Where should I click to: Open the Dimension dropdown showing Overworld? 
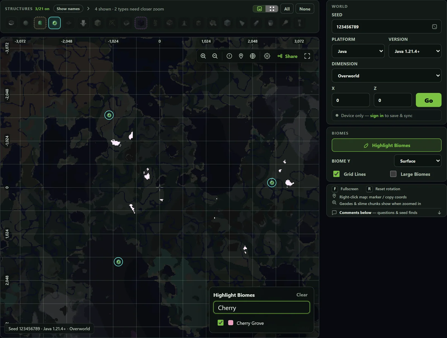click(386, 76)
